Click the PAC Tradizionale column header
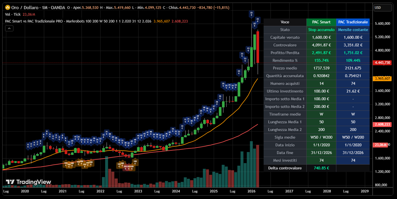397x199 pixels. click(353, 22)
